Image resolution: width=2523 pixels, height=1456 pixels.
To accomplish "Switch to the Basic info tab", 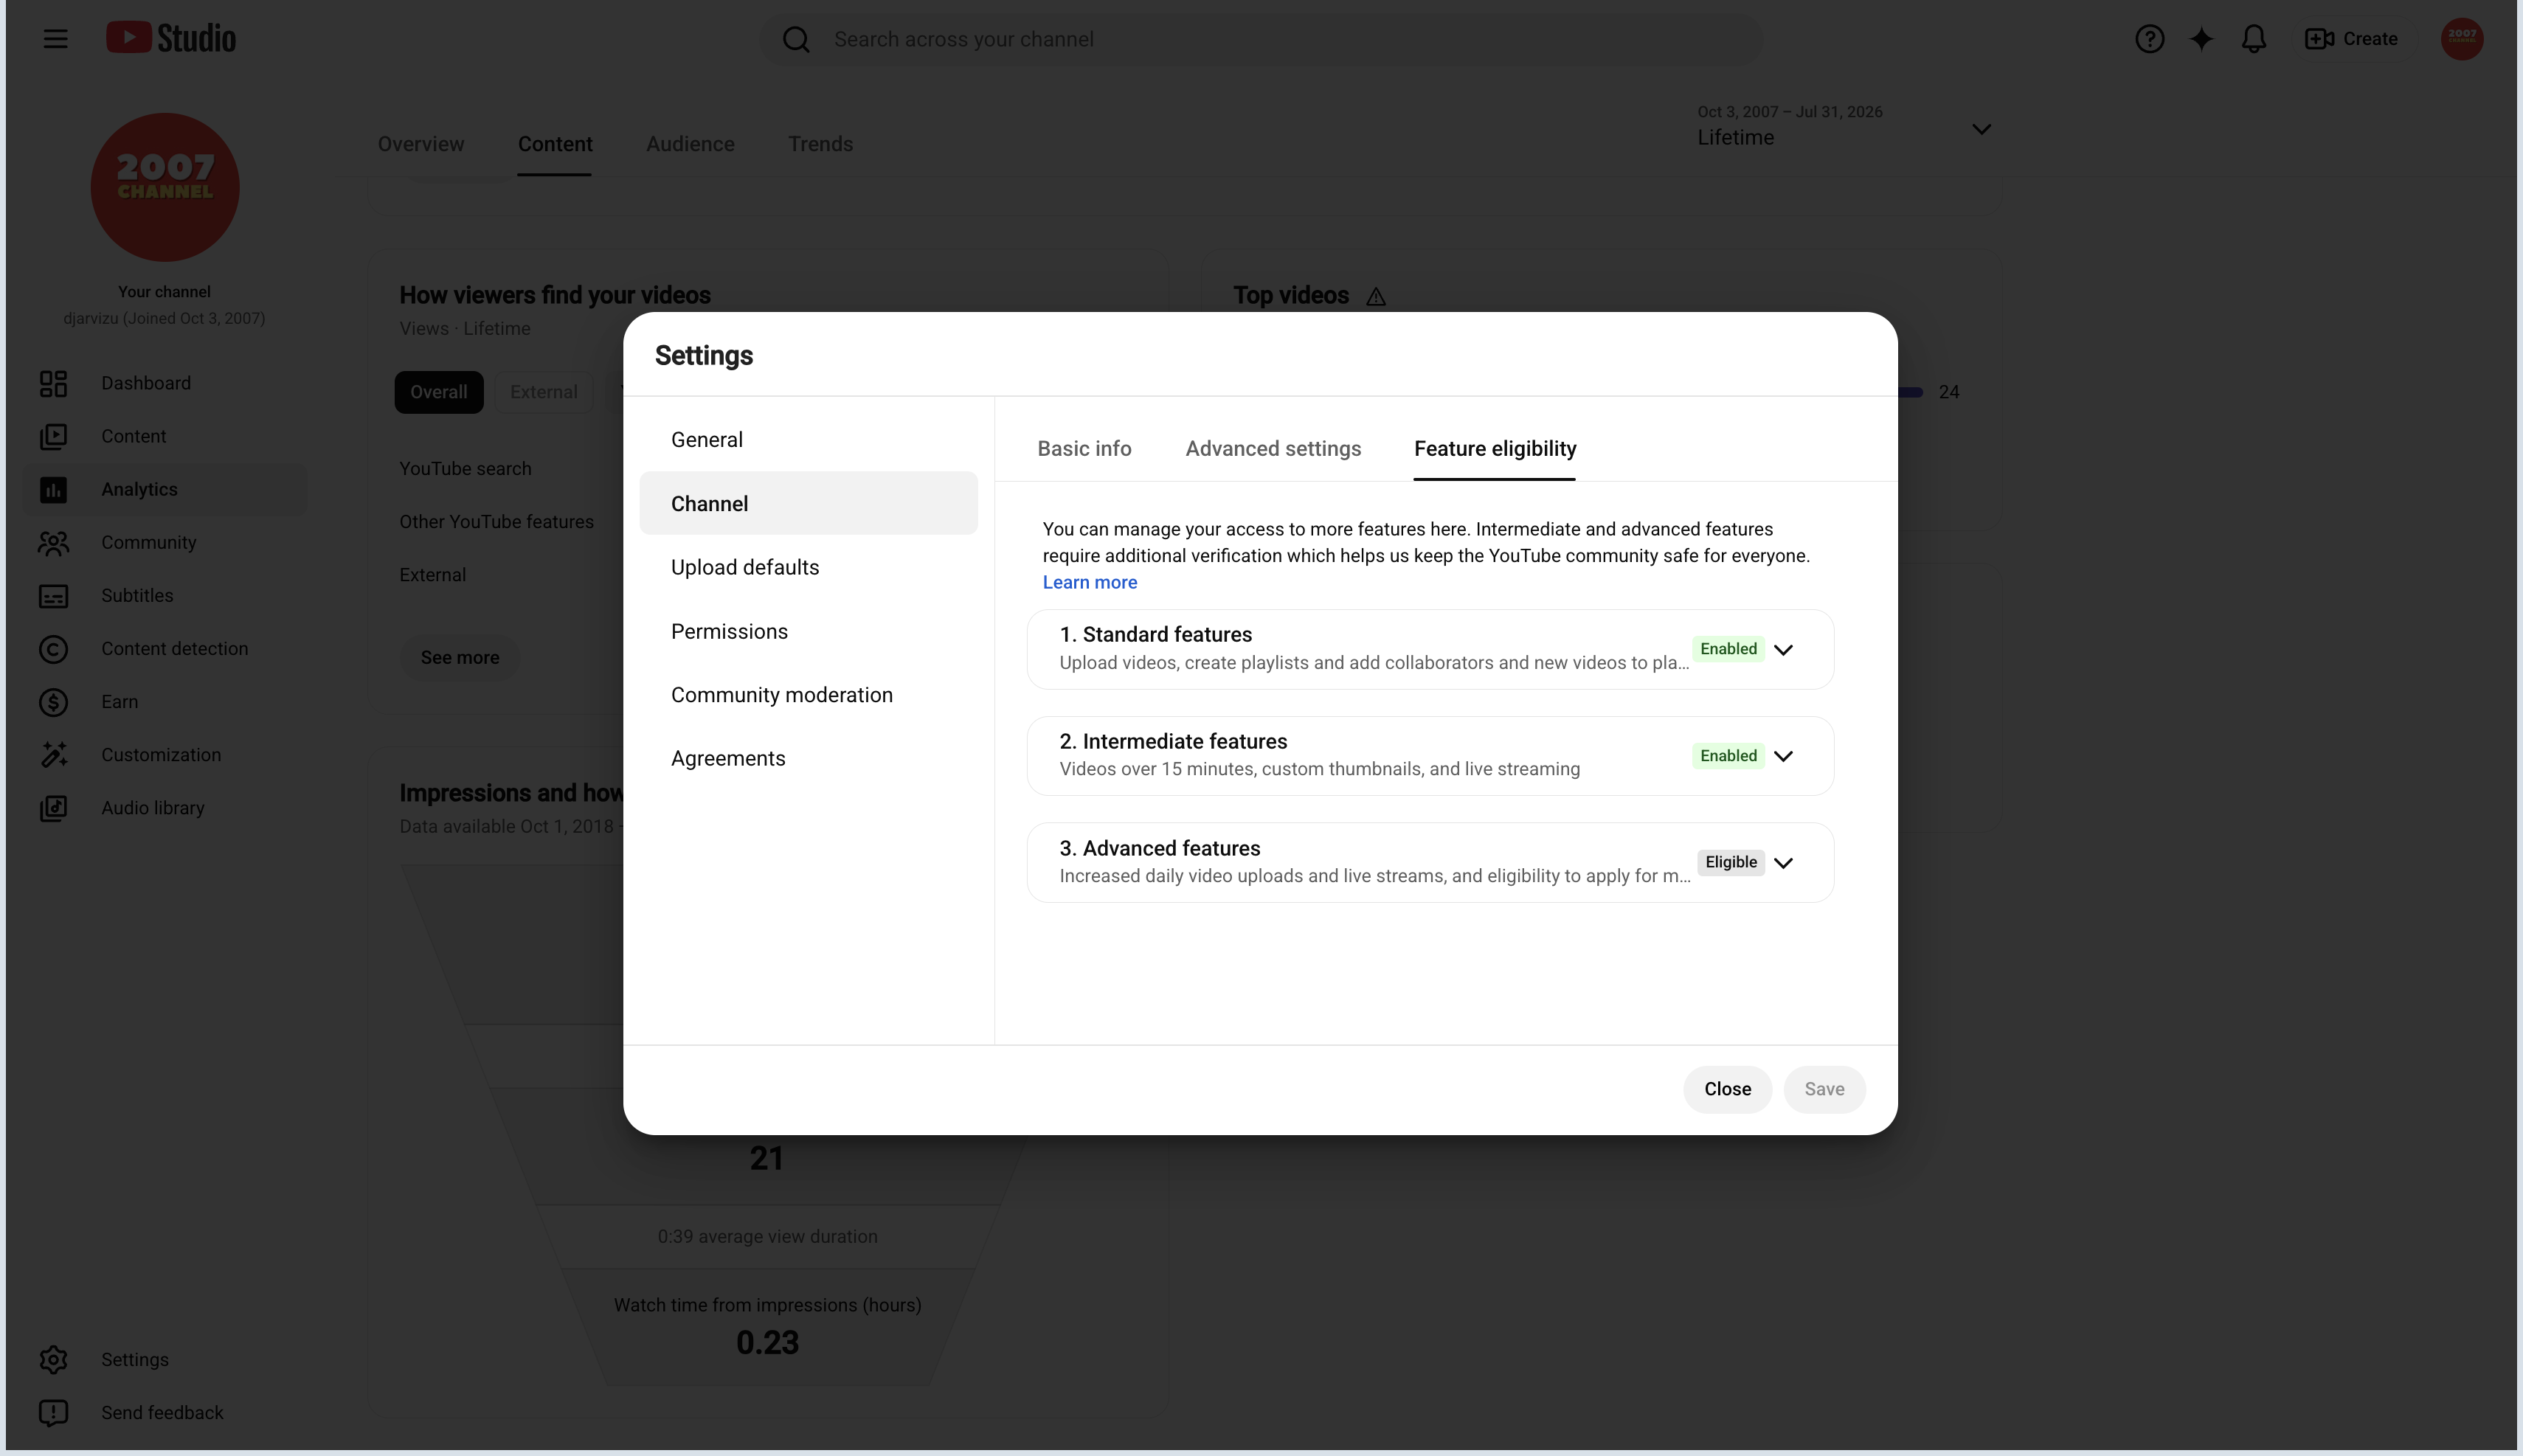I will pyautogui.click(x=1084, y=449).
